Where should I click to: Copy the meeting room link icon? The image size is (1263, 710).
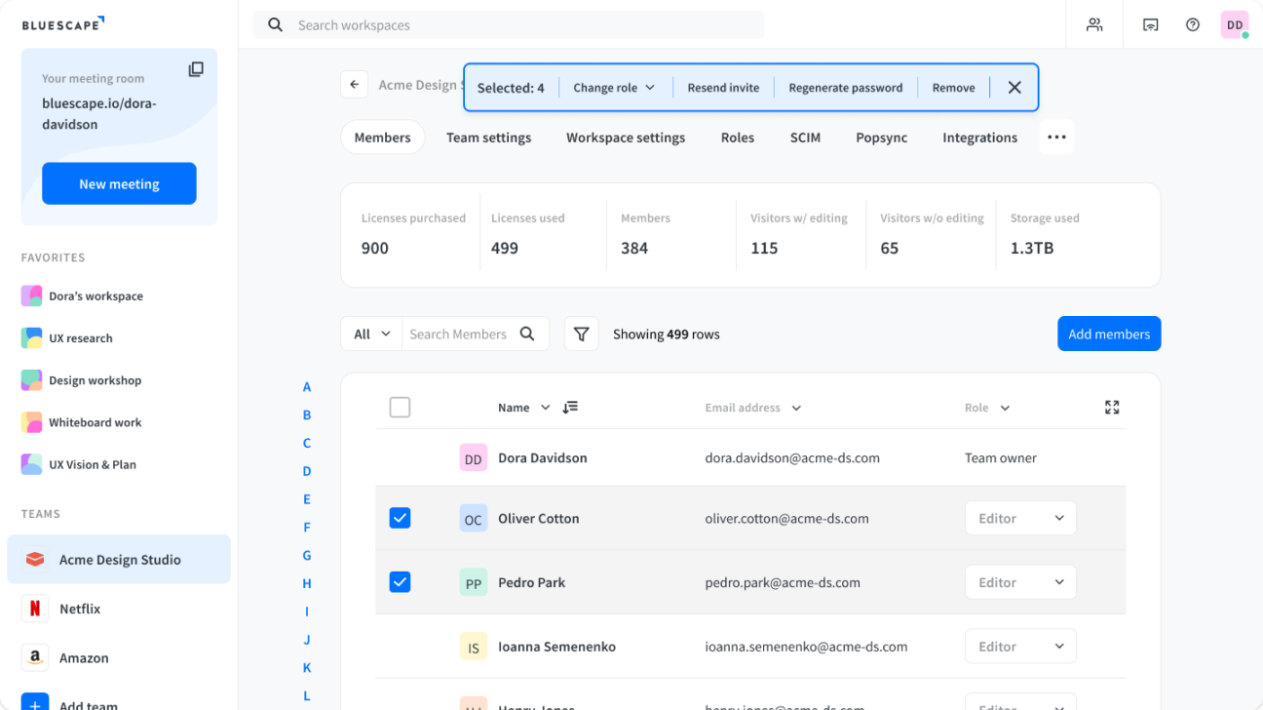196,69
